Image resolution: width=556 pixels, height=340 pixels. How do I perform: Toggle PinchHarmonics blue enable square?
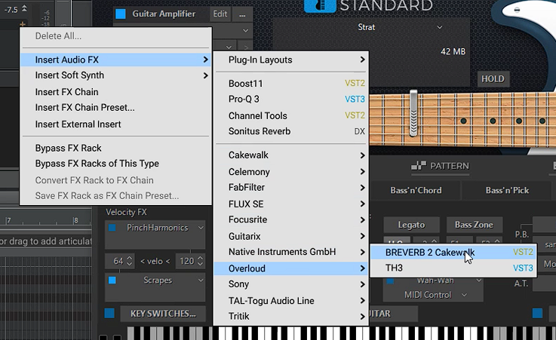click(x=112, y=228)
